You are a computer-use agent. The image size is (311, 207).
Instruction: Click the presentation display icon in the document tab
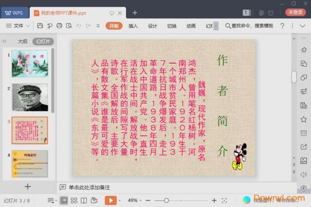[x=112, y=13]
